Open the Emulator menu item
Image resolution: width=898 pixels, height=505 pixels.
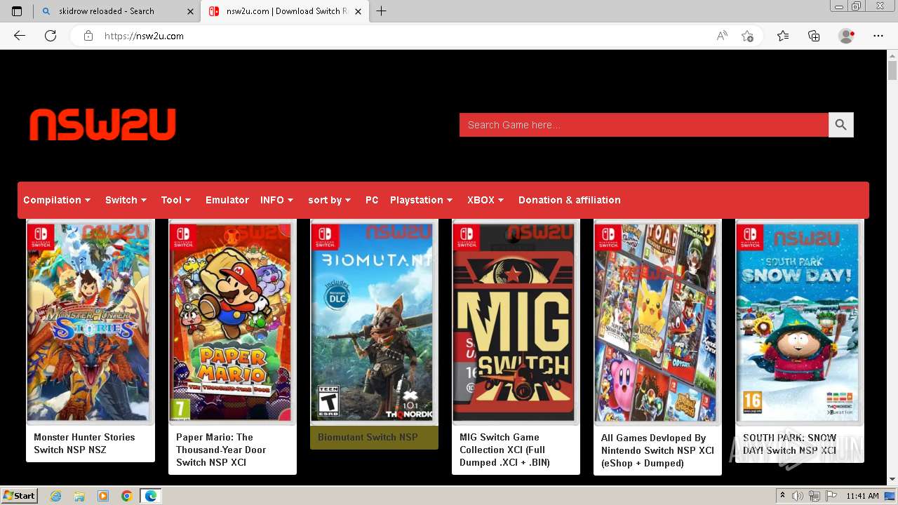point(227,200)
